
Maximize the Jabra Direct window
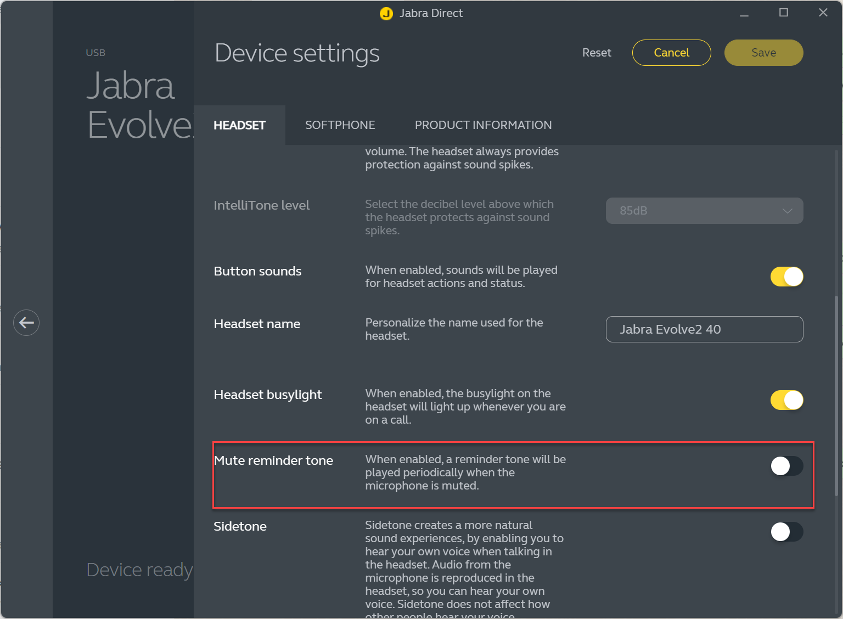pyautogui.click(x=784, y=13)
